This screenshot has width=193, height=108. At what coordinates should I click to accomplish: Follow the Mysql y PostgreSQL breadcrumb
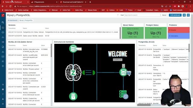[26, 20]
